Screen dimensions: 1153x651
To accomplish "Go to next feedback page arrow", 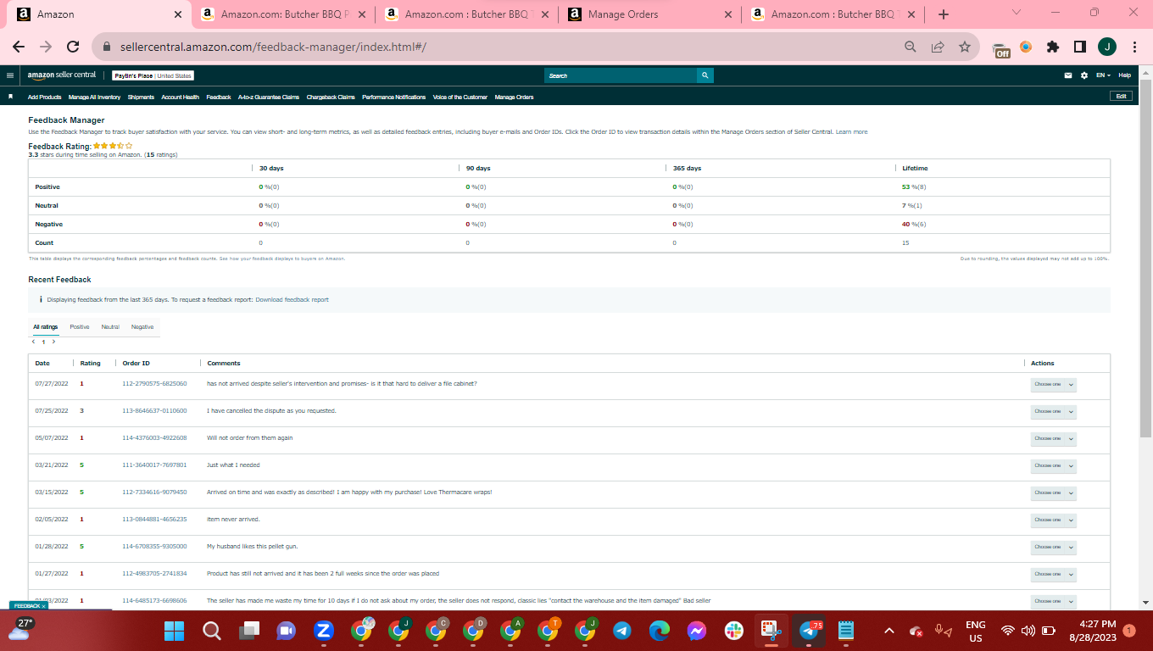I will click(53, 342).
